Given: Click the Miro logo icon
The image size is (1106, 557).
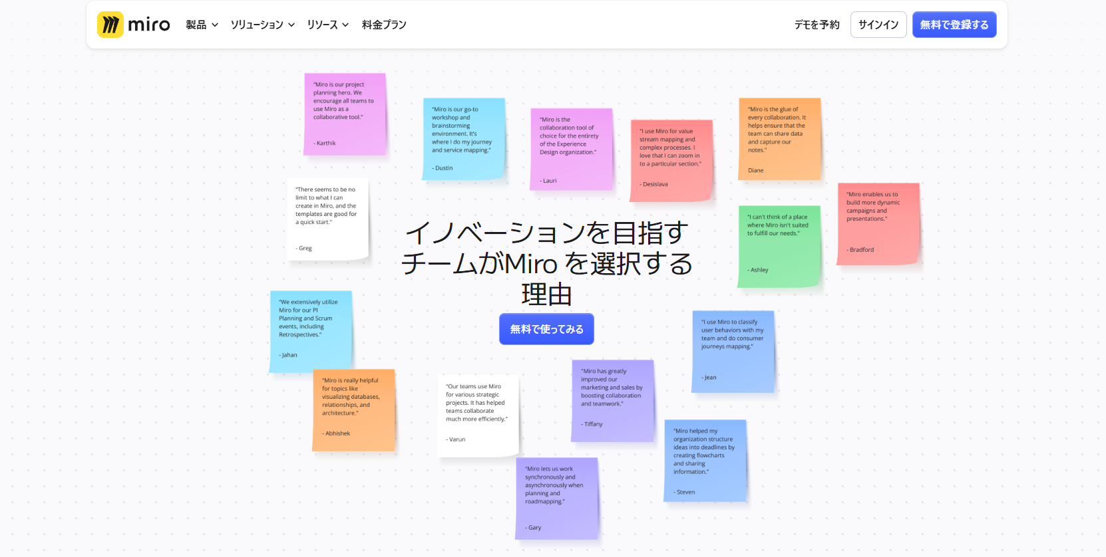Looking at the screenshot, I should click(x=110, y=25).
